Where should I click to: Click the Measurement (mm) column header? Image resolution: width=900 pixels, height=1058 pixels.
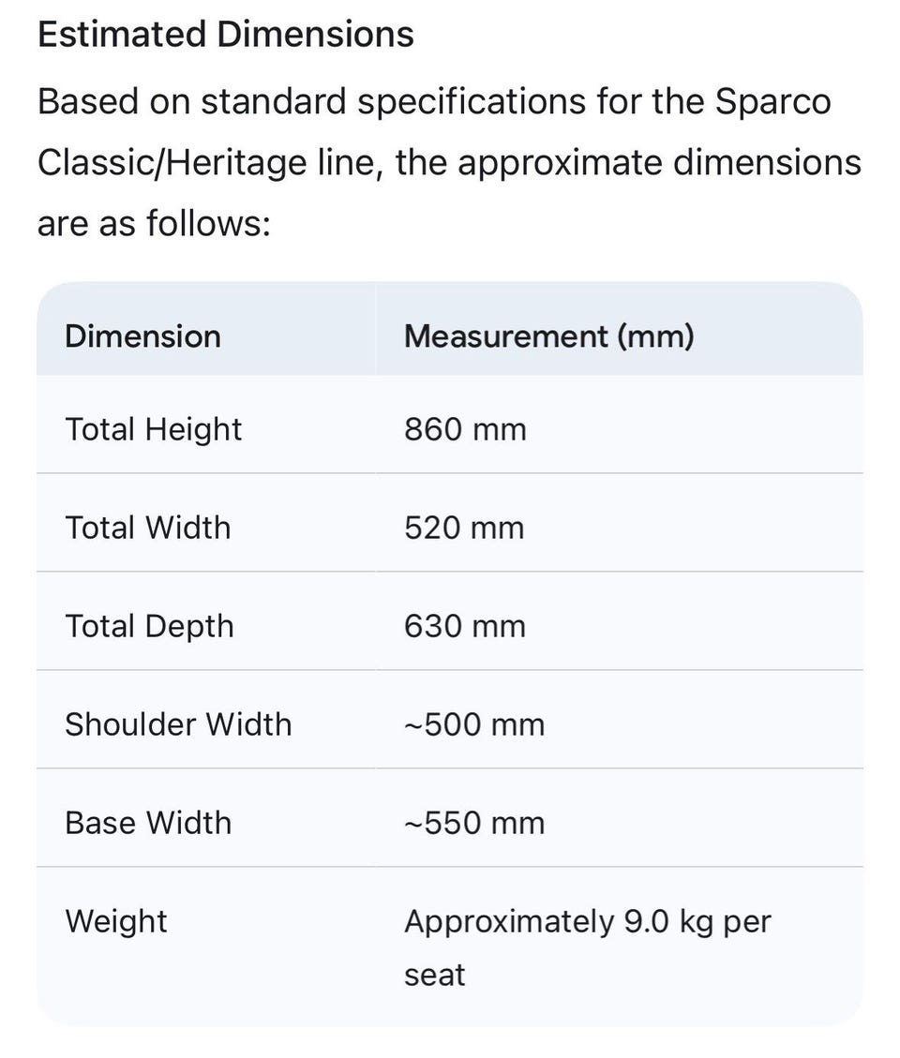[x=549, y=336]
